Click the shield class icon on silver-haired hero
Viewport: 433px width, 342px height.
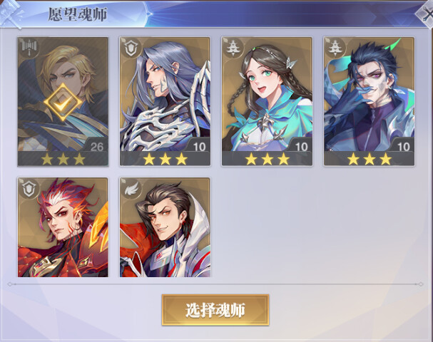coord(131,48)
